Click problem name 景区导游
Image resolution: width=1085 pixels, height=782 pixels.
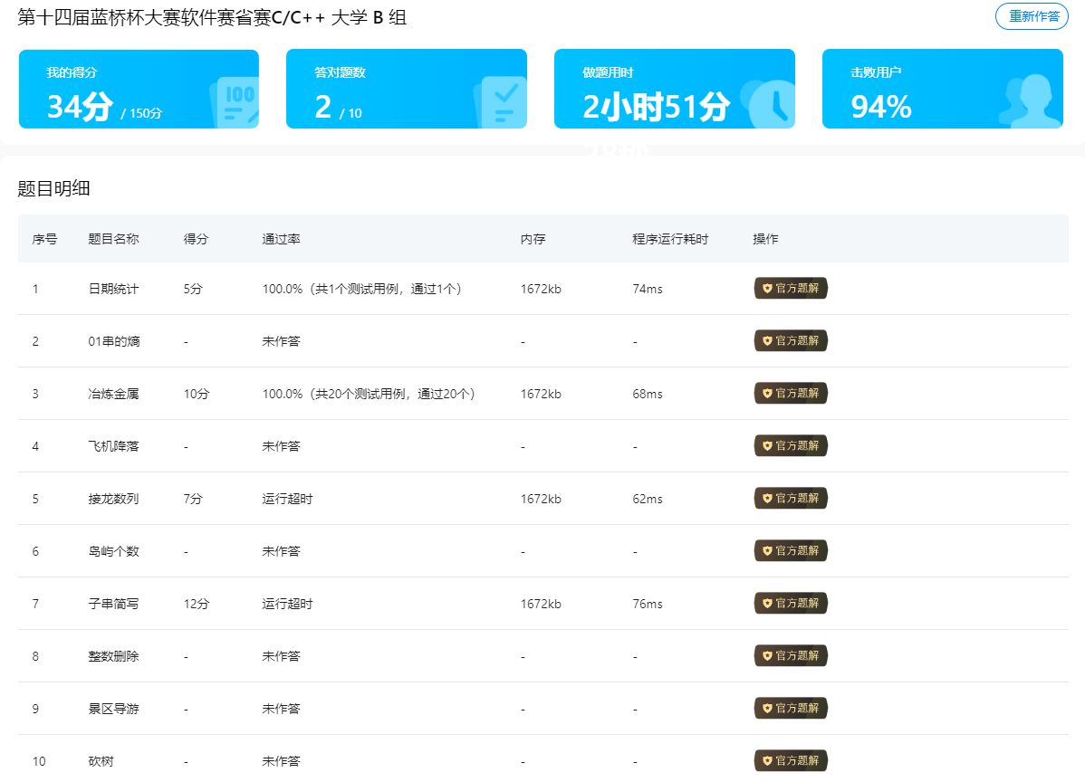pos(113,710)
